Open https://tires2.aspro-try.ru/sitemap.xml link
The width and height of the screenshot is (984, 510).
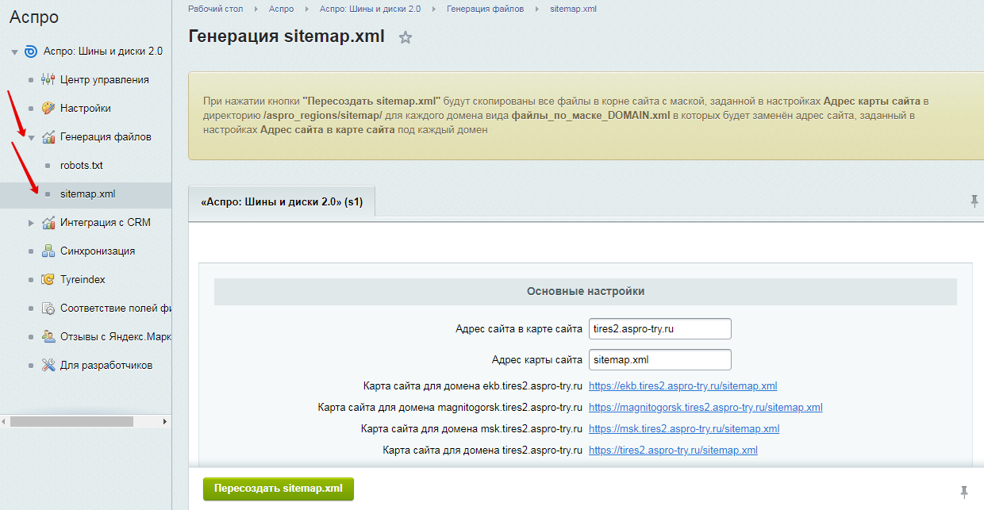click(673, 451)
